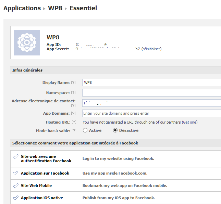The image size is (221, 204).
Task: Open help [?] next to Namespace
Action: (x=73, y=93)
